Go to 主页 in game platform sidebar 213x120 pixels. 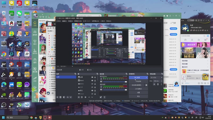(x=35, y=23)
